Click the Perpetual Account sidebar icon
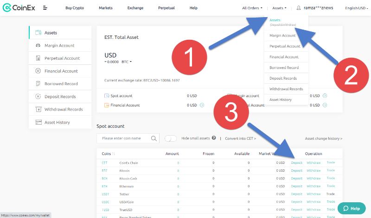Screen dimensions: 371x218 38,58
